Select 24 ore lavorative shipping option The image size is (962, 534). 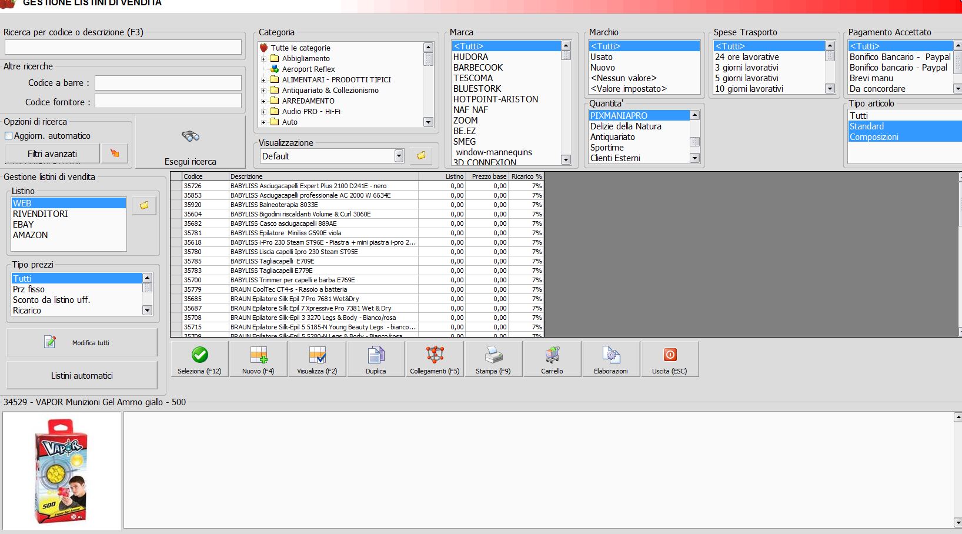click(x=769, y=57)
